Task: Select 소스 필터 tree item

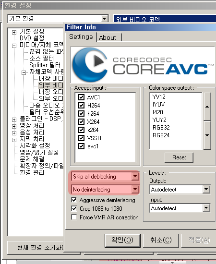Action: (x=41, y=58)
